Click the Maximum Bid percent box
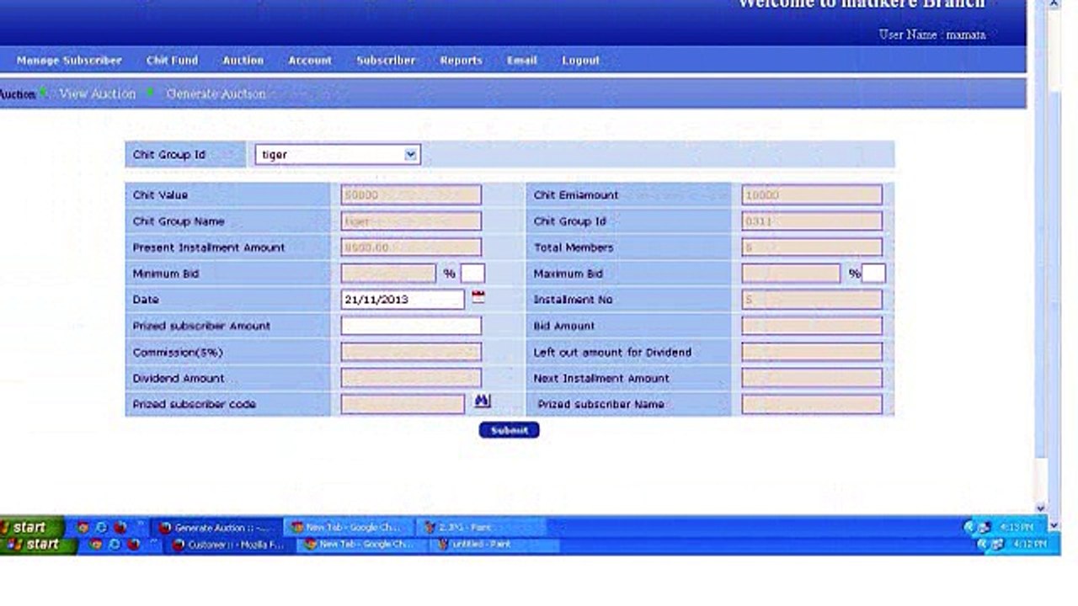Viewport: 1078px width, 606px height. (x=873, y=273)
